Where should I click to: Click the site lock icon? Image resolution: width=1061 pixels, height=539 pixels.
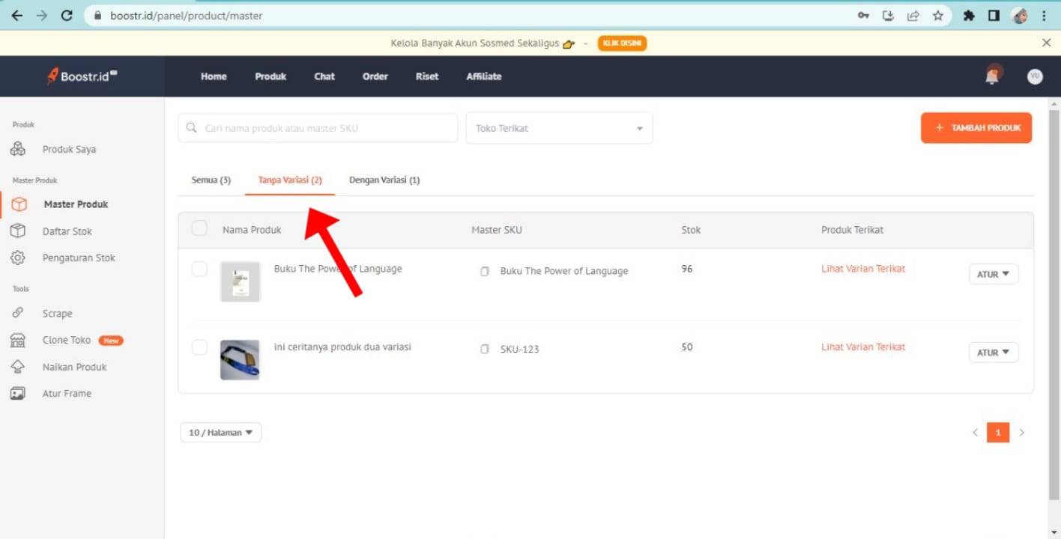pos(97,15)
